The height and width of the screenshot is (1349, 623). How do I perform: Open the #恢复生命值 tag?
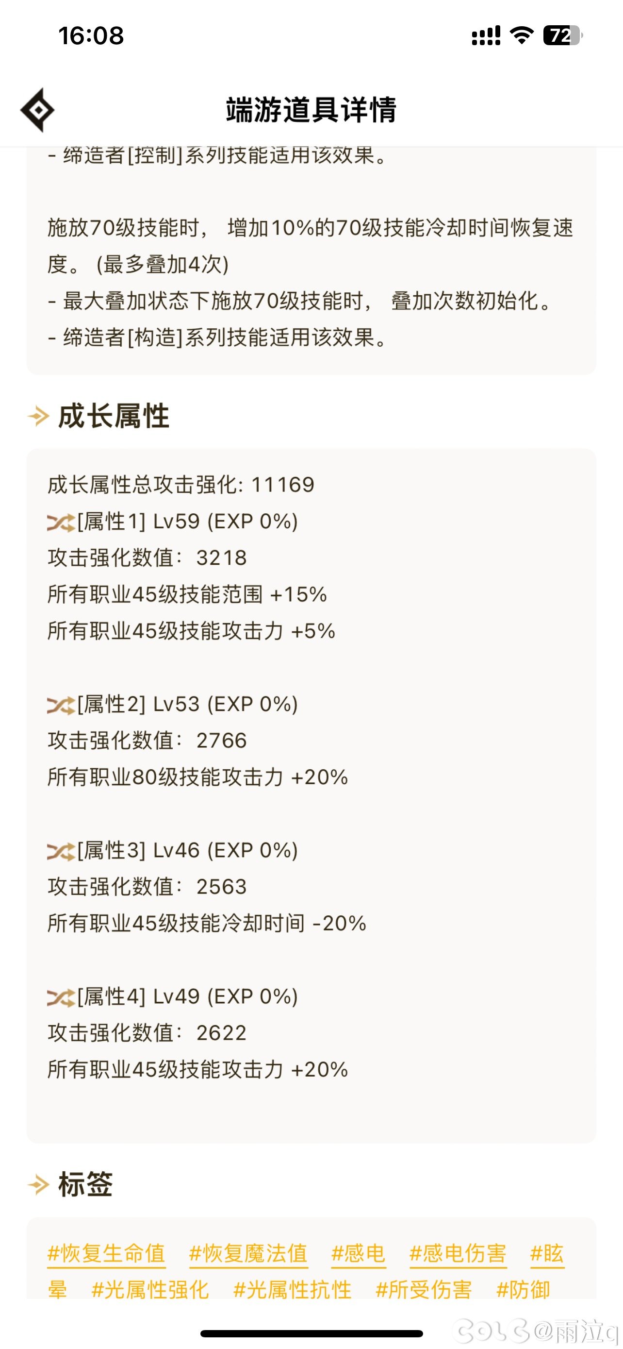[106, 1254]
